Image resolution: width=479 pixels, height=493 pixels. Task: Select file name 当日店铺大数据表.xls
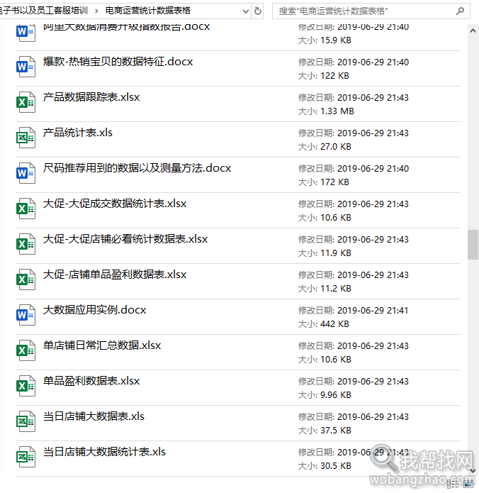[x=94, y=417]
